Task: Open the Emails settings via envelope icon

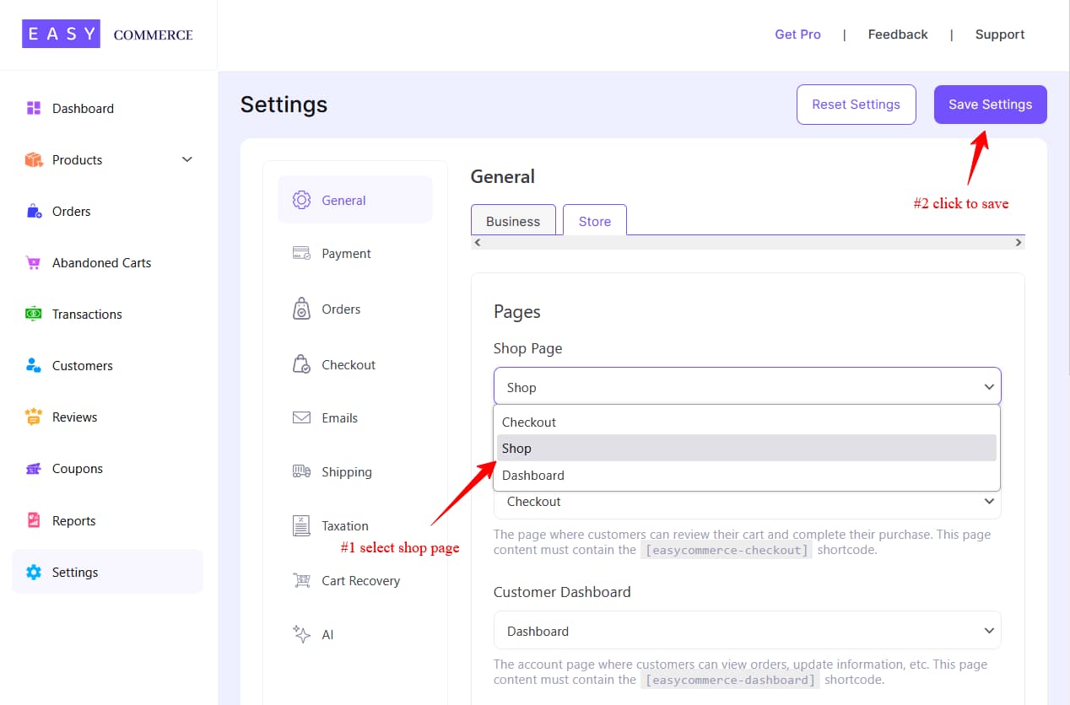Action: (300, 417)
